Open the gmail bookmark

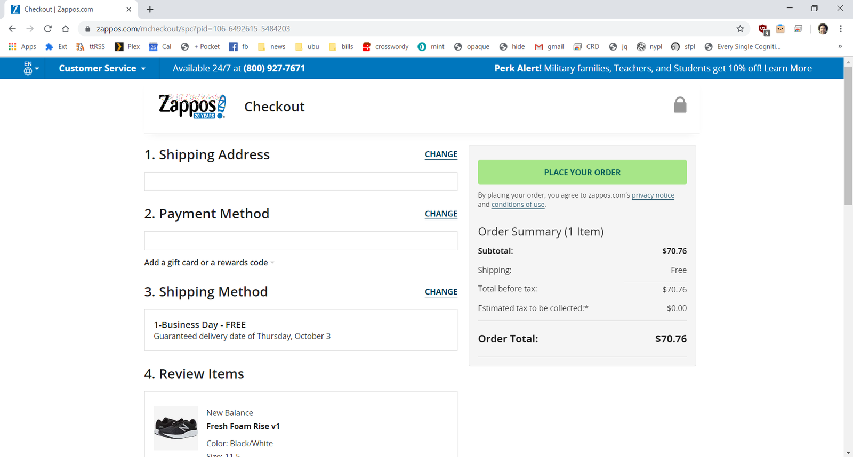(549, 47)
